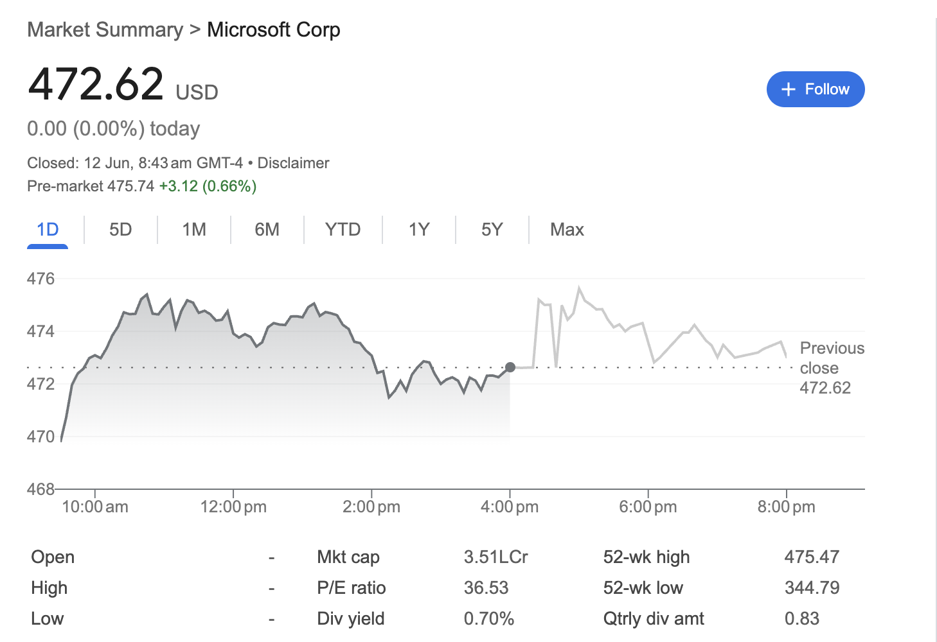
Task: Click the 52-wk low label
Action: coord(643,587)
